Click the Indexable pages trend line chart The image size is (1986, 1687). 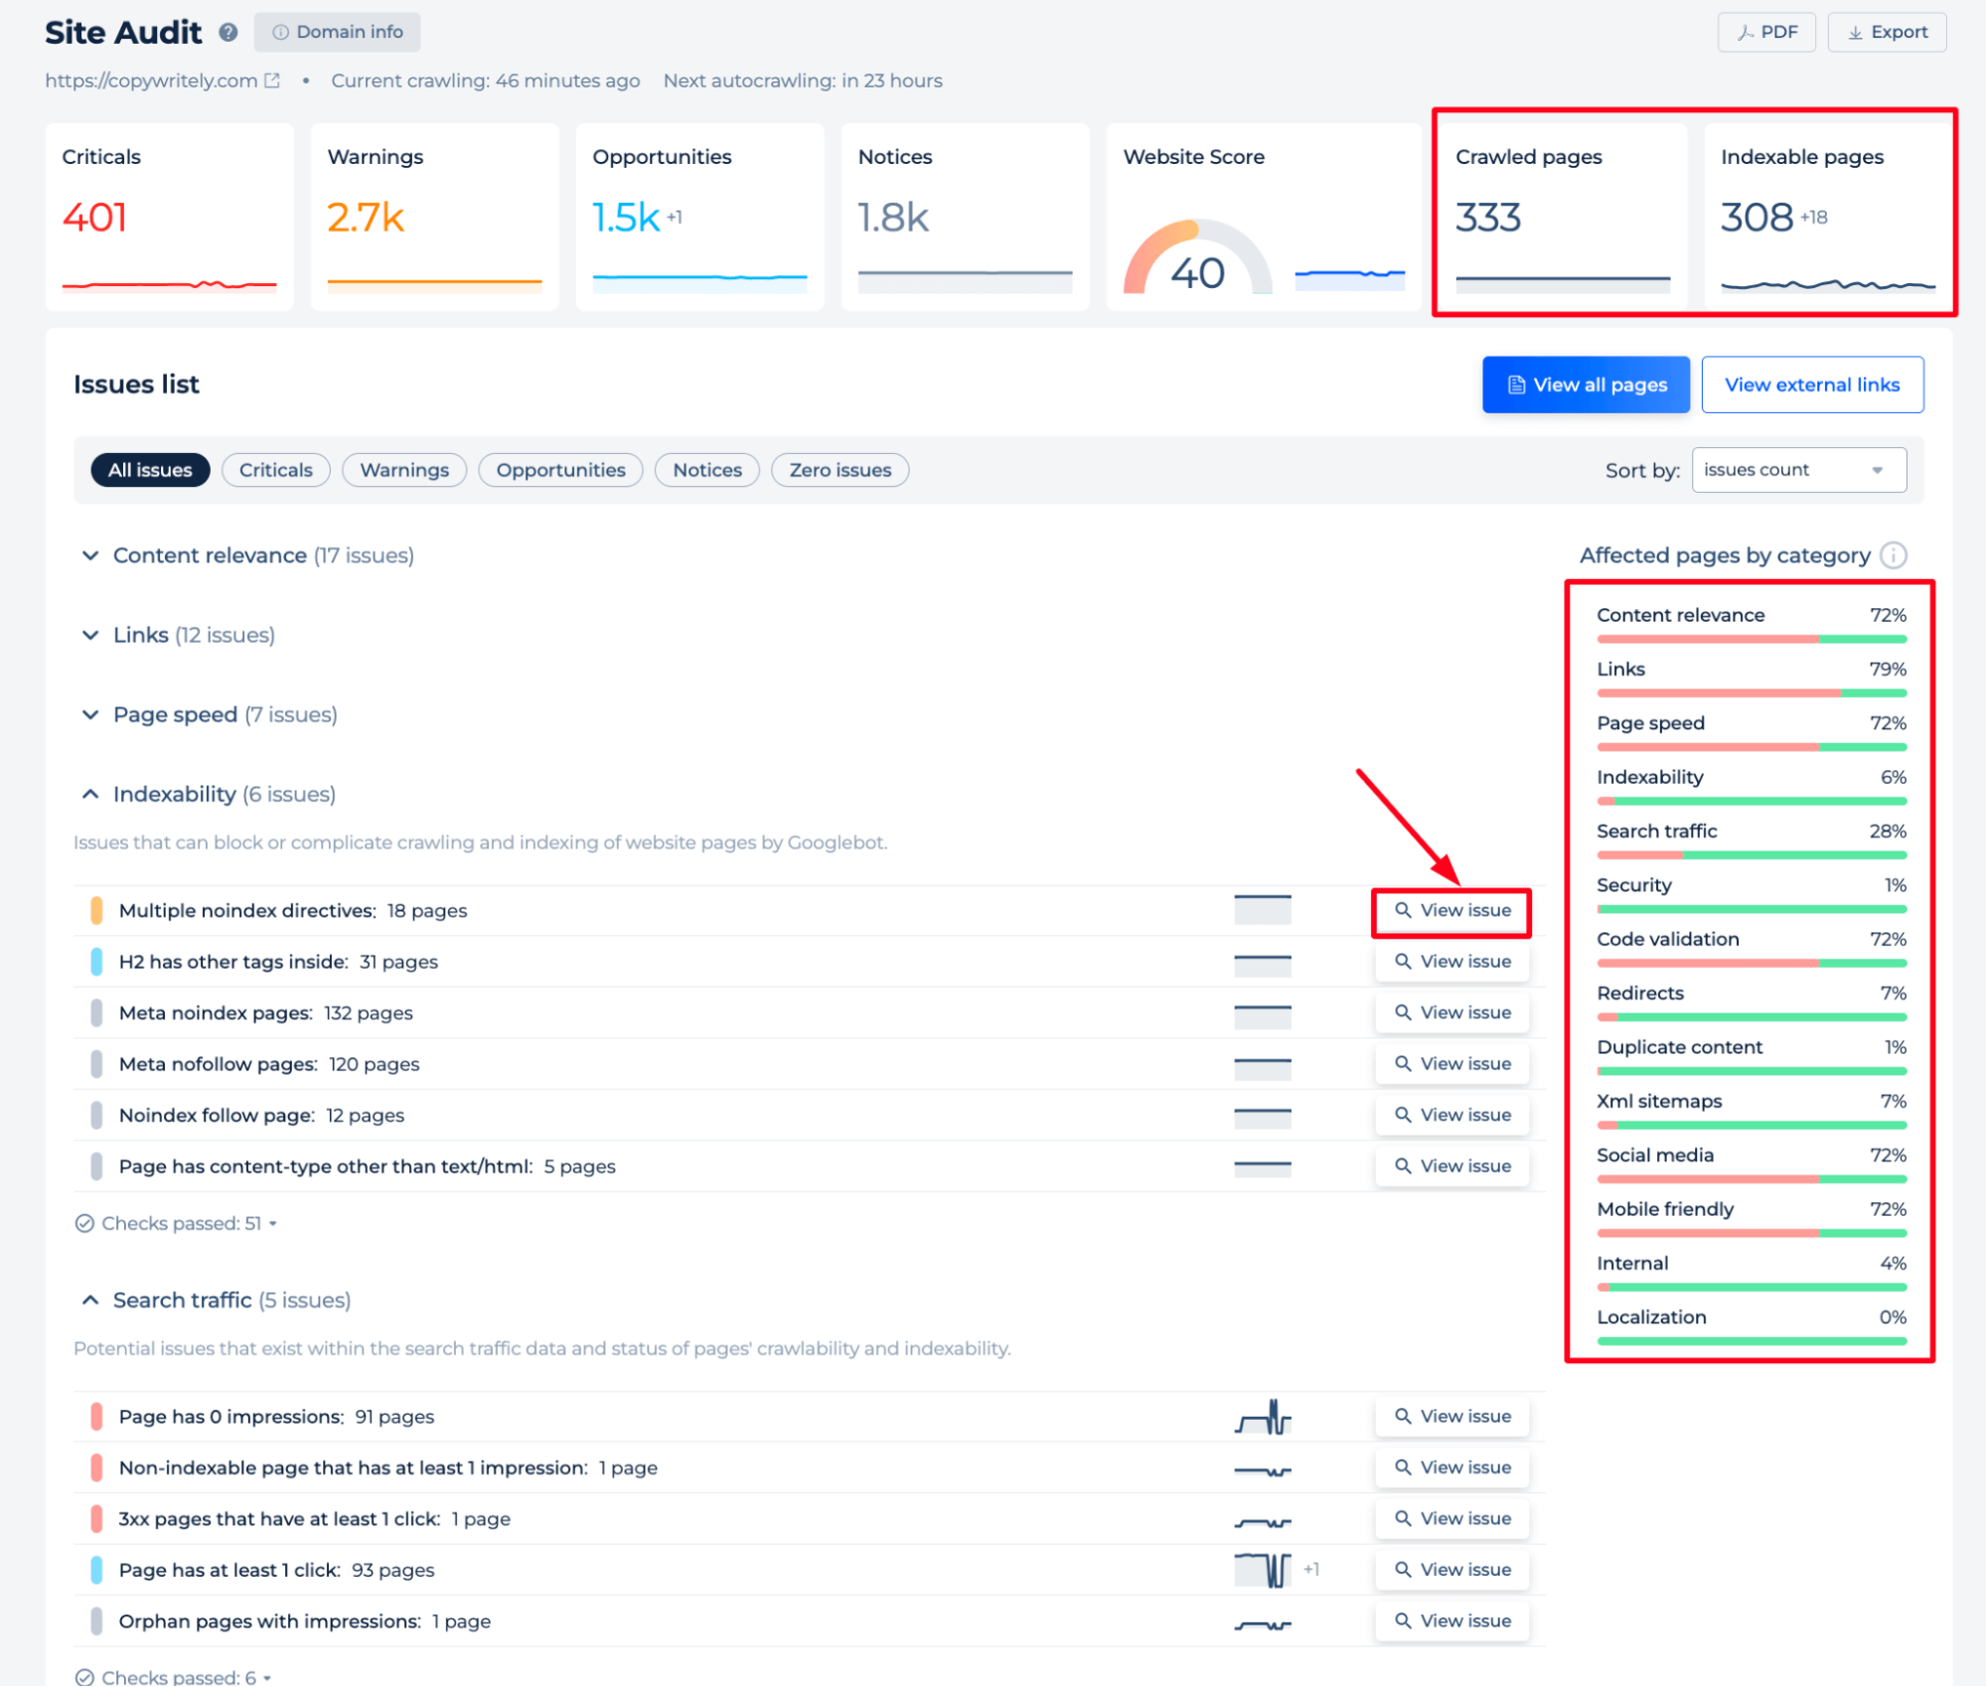coord(1828,285)
